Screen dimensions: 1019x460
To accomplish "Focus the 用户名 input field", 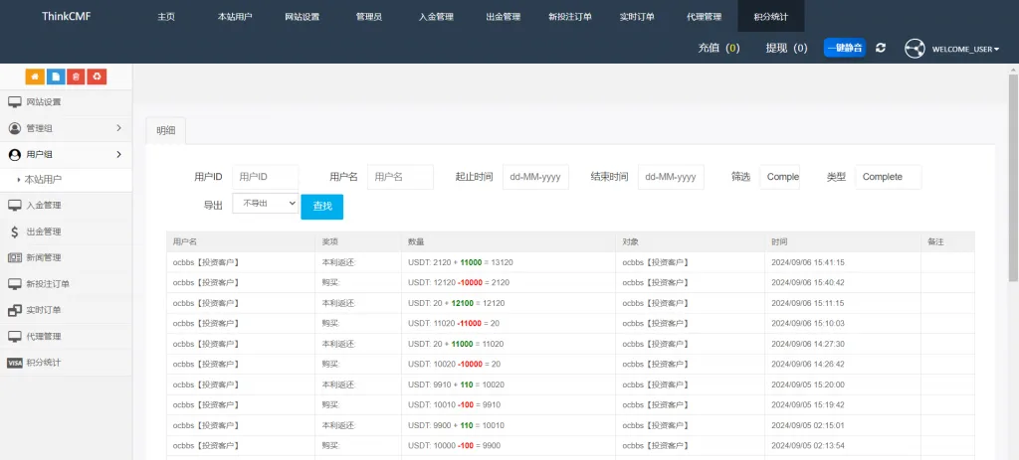I will pyautogui.click(x=400, y=177).
